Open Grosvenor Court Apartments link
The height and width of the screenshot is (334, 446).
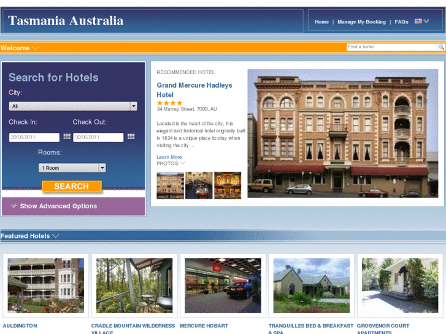pyautogui.click(x=383, y=328)
